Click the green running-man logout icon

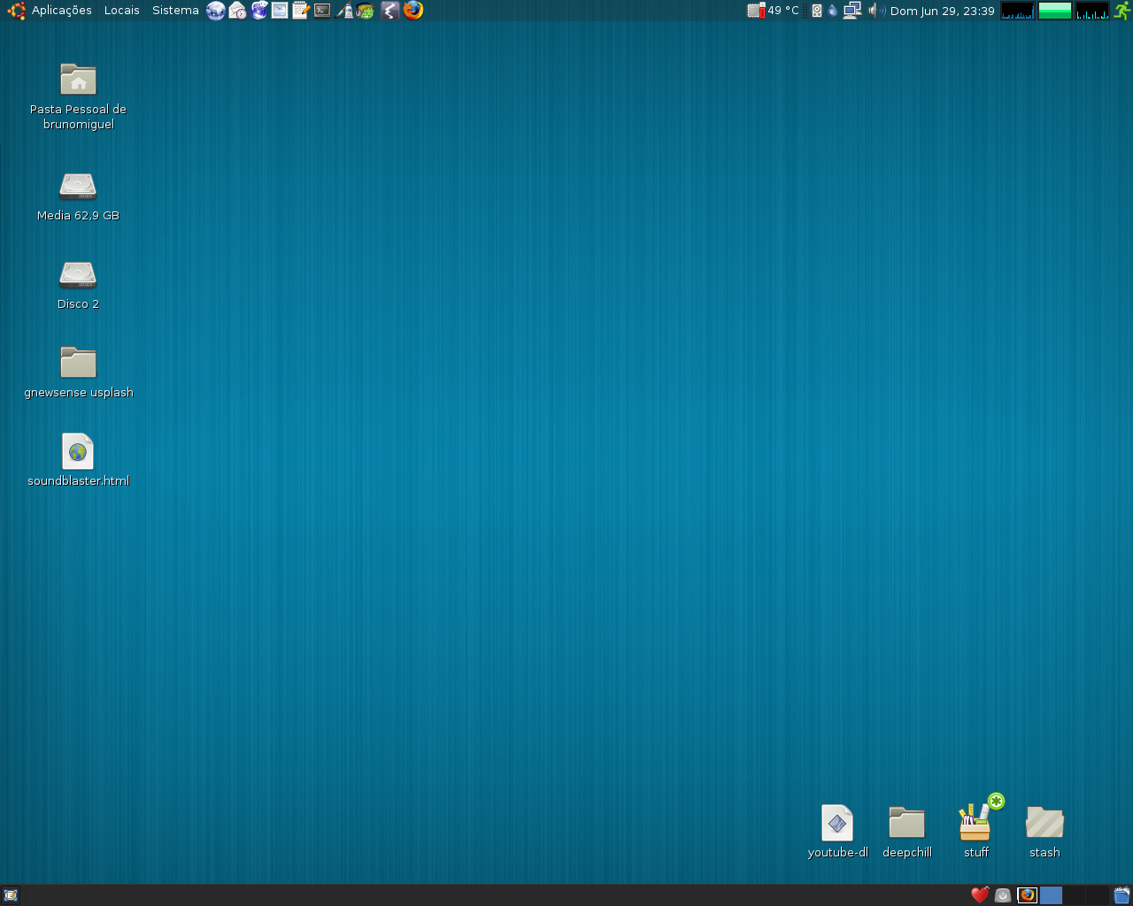1122,11
